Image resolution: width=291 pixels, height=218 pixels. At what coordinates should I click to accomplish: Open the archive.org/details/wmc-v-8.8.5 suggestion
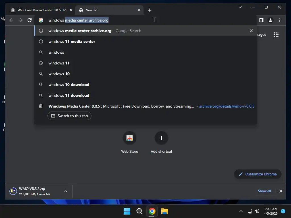coord(145,106)
